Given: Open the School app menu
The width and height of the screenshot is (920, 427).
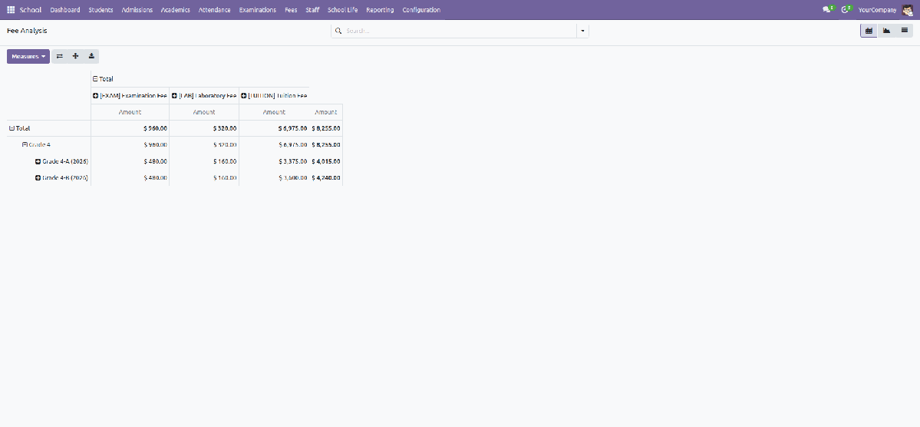Looking at the screenshot, I should (x=31, y=10).
